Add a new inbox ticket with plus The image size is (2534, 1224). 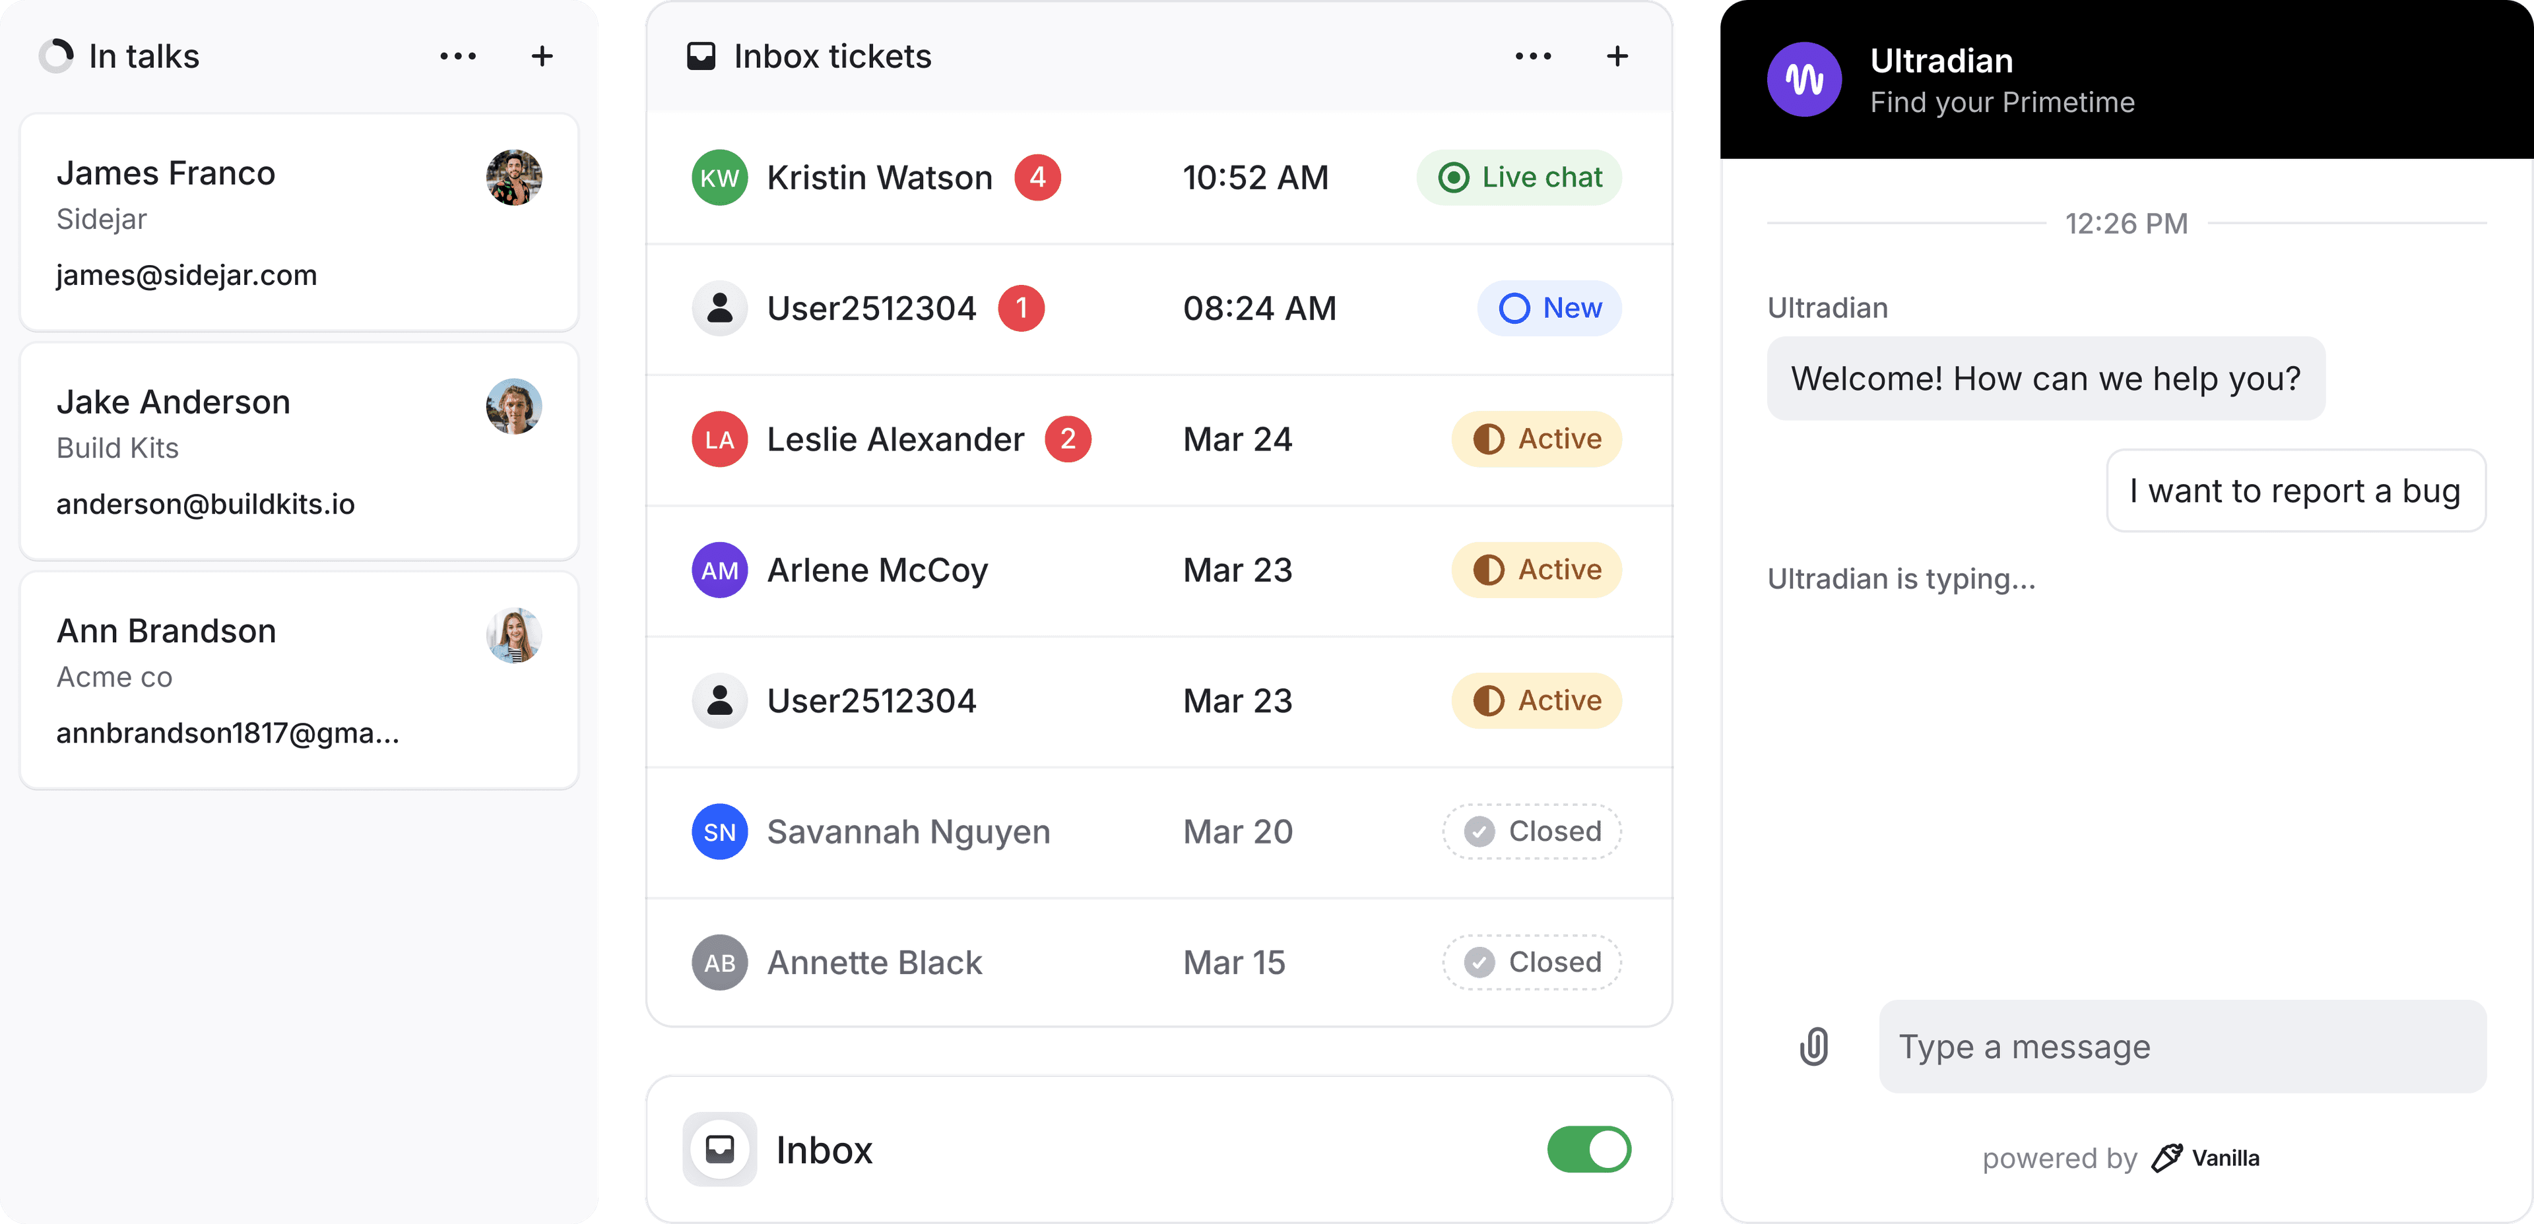(x=1617, y=56)
